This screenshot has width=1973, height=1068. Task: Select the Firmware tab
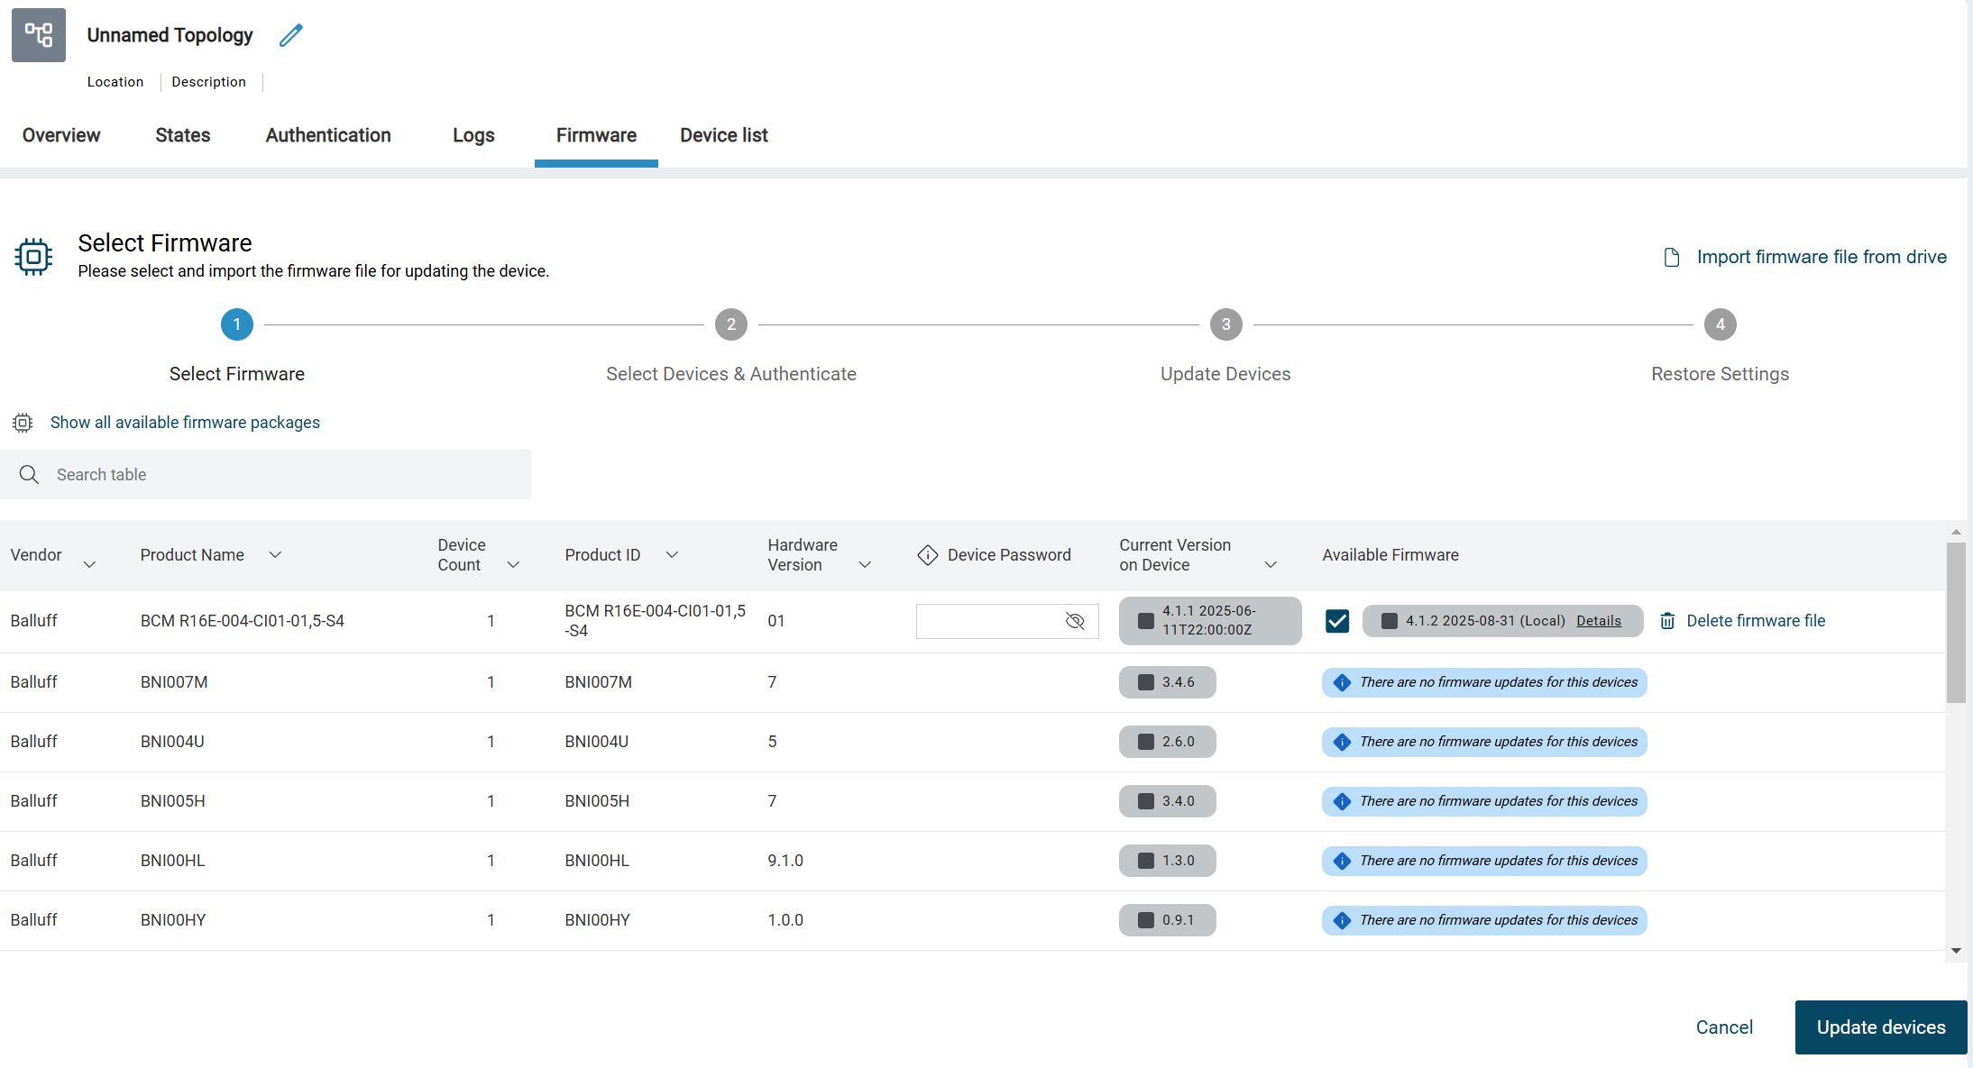tap(596, 135)
